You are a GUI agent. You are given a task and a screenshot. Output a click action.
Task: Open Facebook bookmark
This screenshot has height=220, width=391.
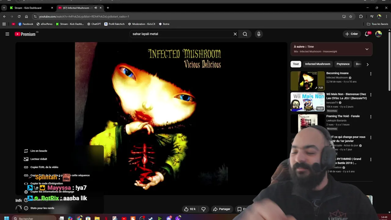(26, 24)
